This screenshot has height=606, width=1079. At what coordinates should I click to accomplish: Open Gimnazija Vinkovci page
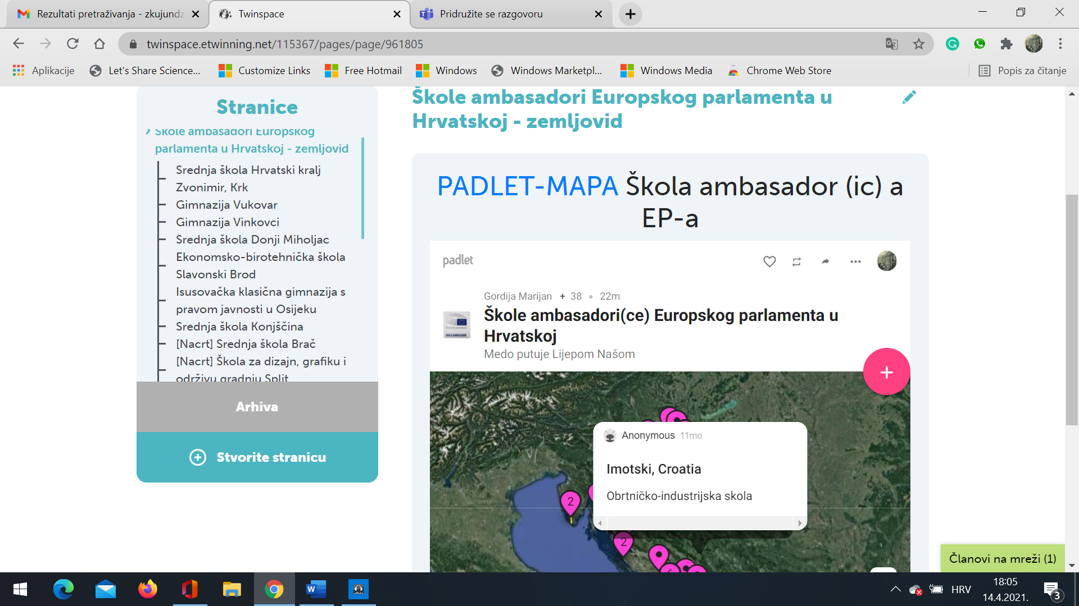tap(228, 222)
